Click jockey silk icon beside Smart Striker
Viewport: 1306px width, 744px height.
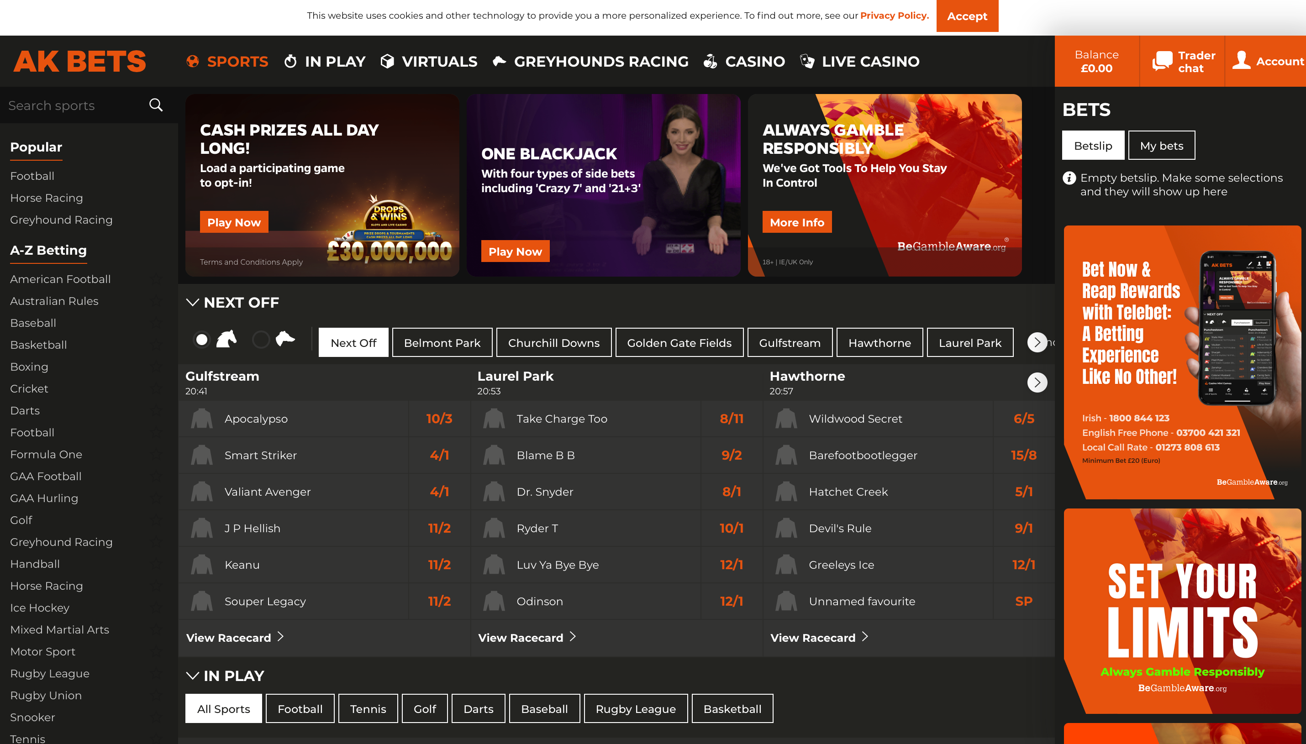(202, 455)
